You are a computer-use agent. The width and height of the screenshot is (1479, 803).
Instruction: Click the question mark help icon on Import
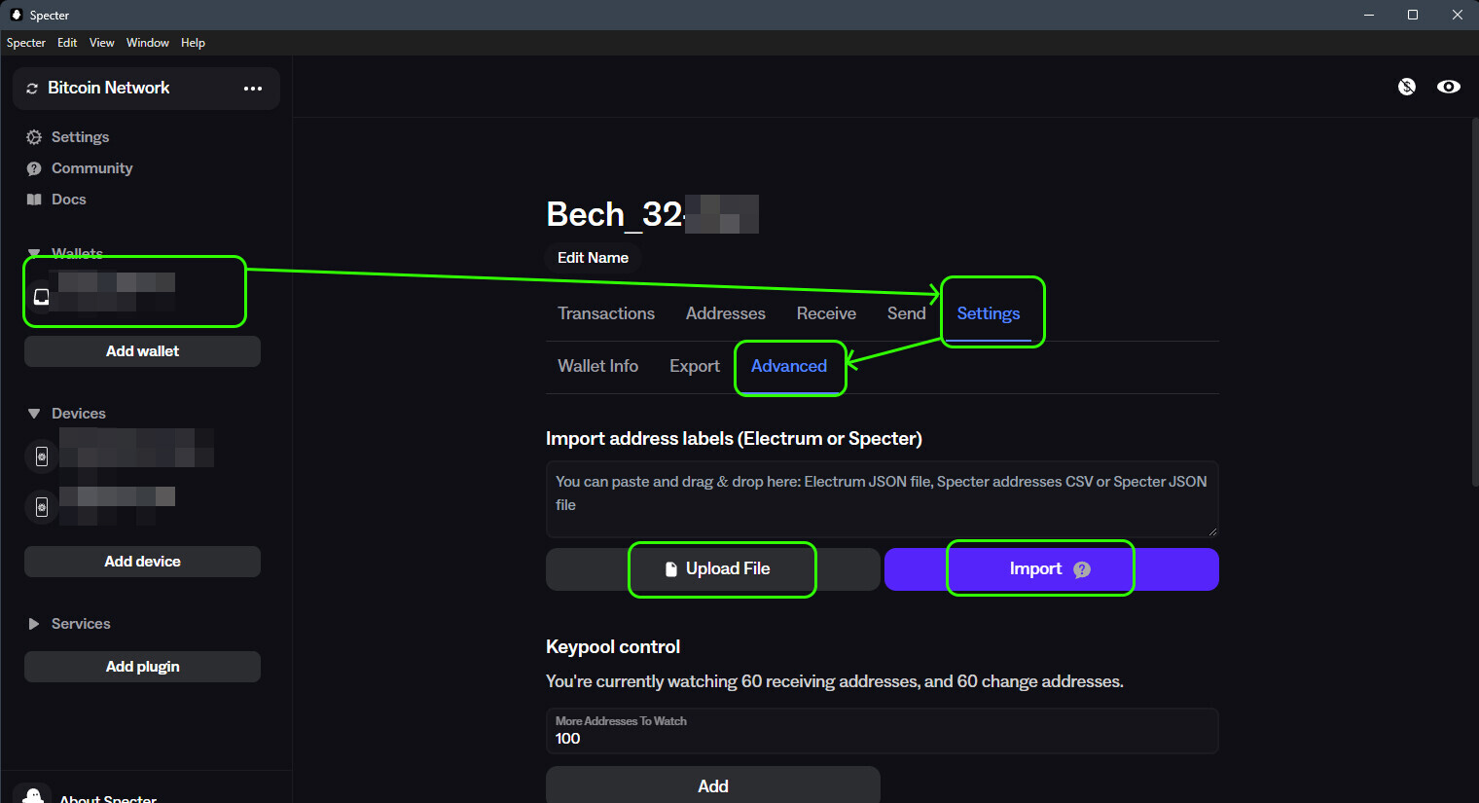pyautogui.click(x=1082, y=569)
